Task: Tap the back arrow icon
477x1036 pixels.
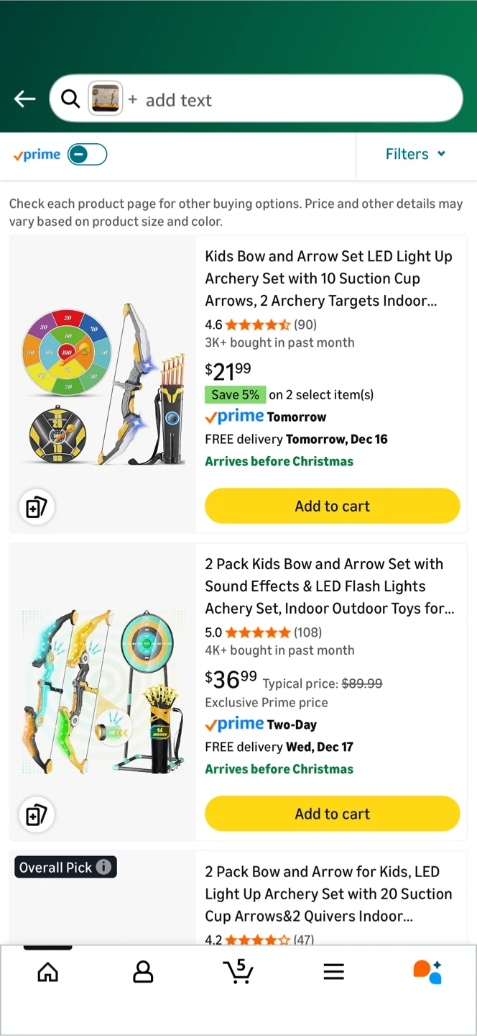Action: pyautogui.click(x=25, y=99)
